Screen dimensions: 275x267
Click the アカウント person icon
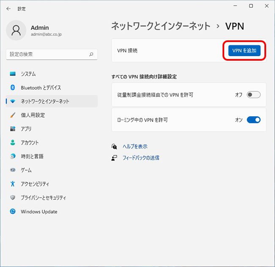tap(13, 142)
